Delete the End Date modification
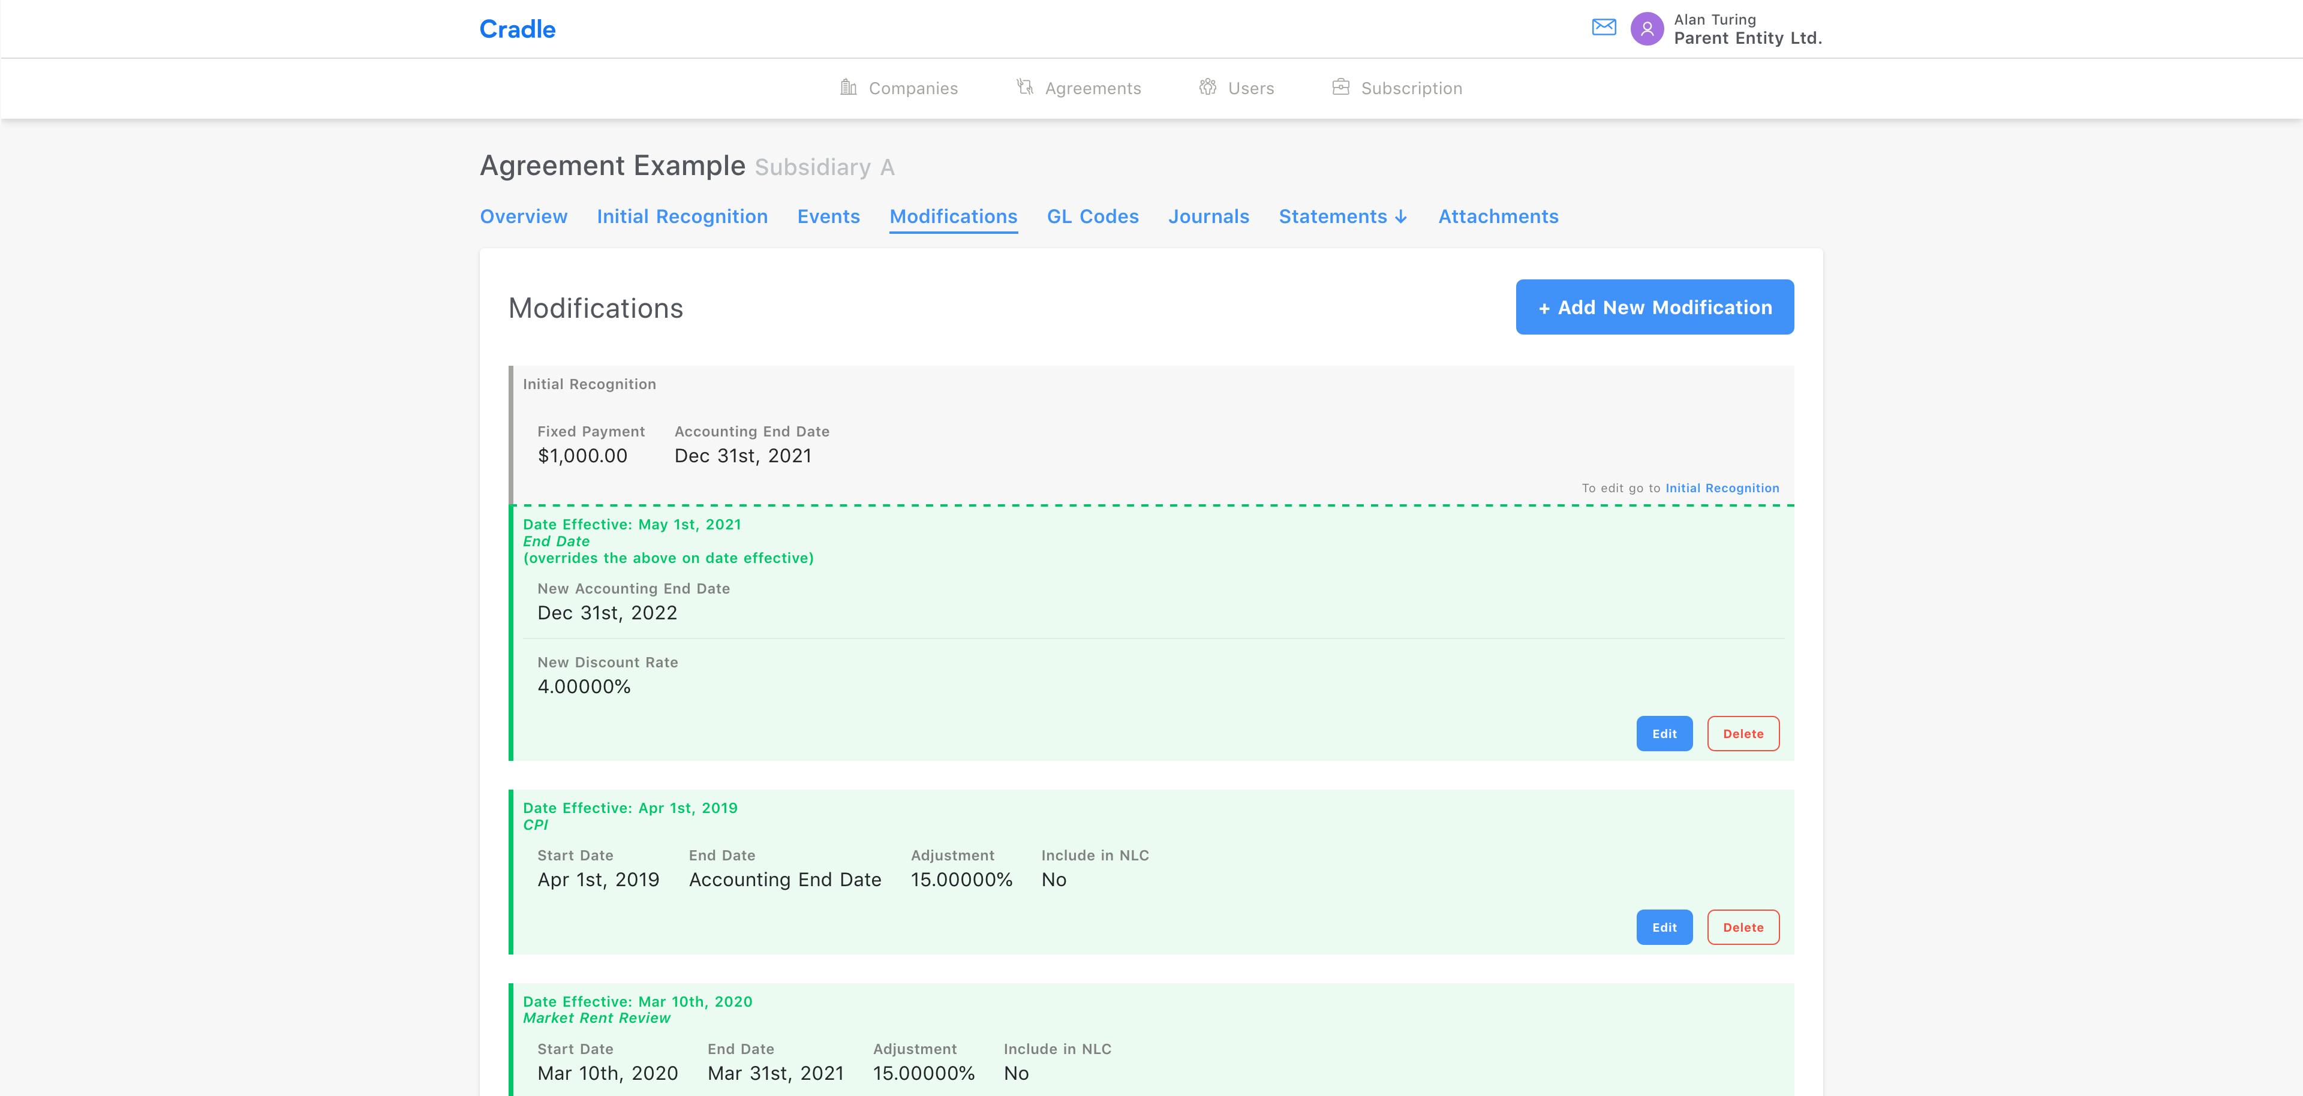The width and height of the screenshot is (2303, 1096). coord(1742,733)
